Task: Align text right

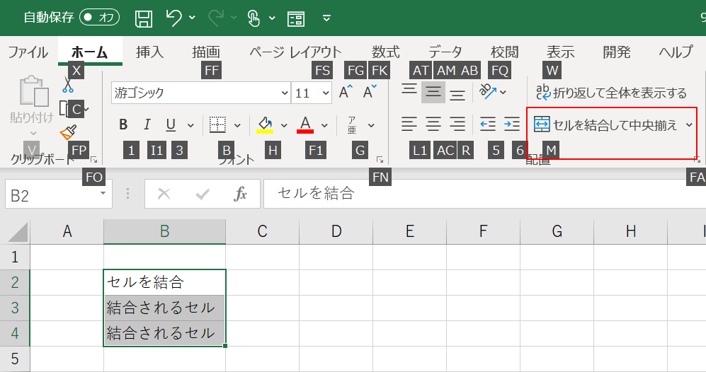Action: pyautogui.click(x=457, y=124)
